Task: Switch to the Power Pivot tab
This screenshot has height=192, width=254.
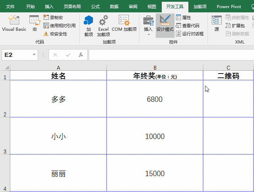Action: click(229, 7)
